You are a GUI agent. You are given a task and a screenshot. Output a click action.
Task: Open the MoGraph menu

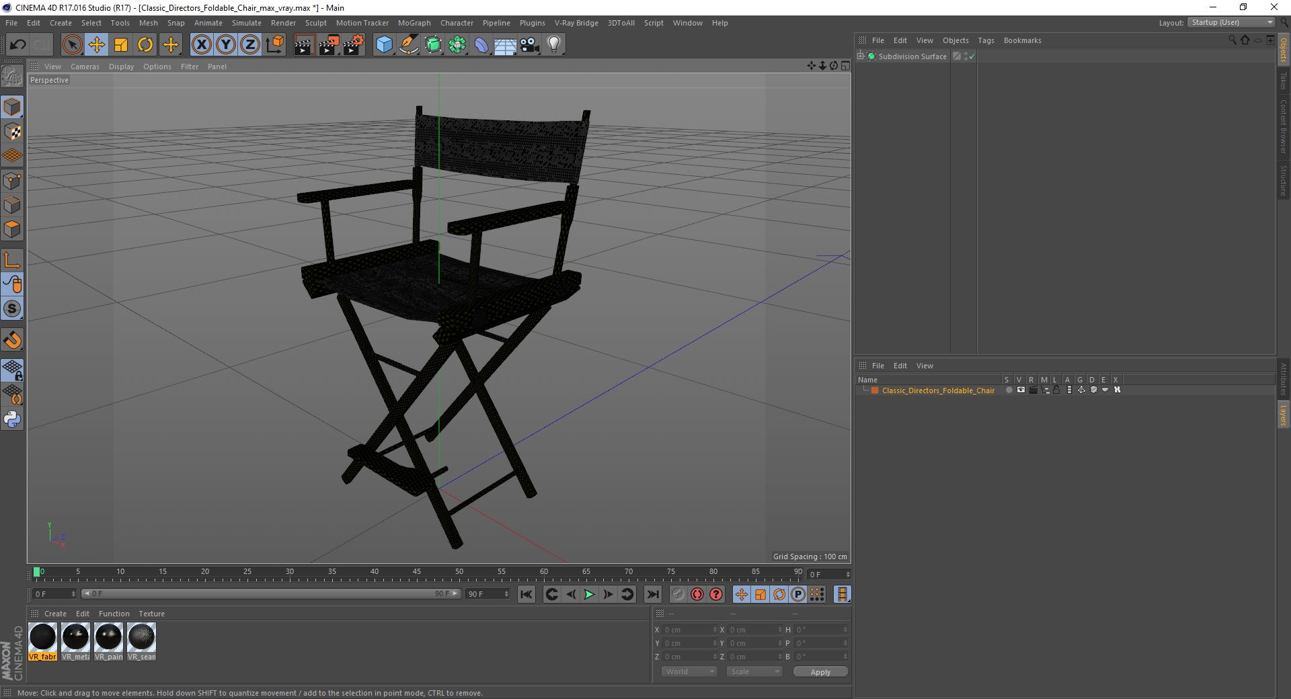click(x=414, y=23)
